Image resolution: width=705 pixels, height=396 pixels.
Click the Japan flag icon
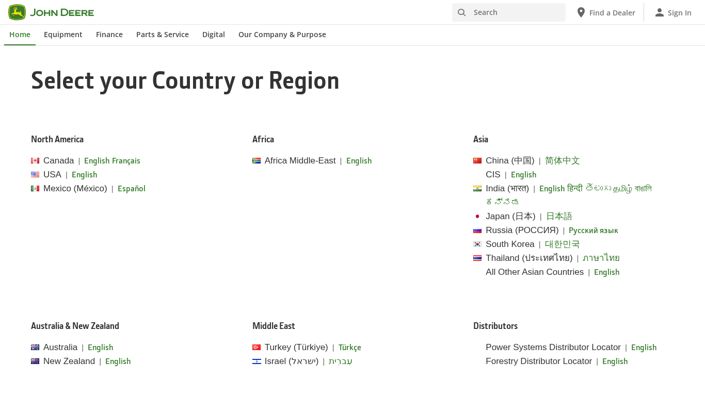point(477,217)
